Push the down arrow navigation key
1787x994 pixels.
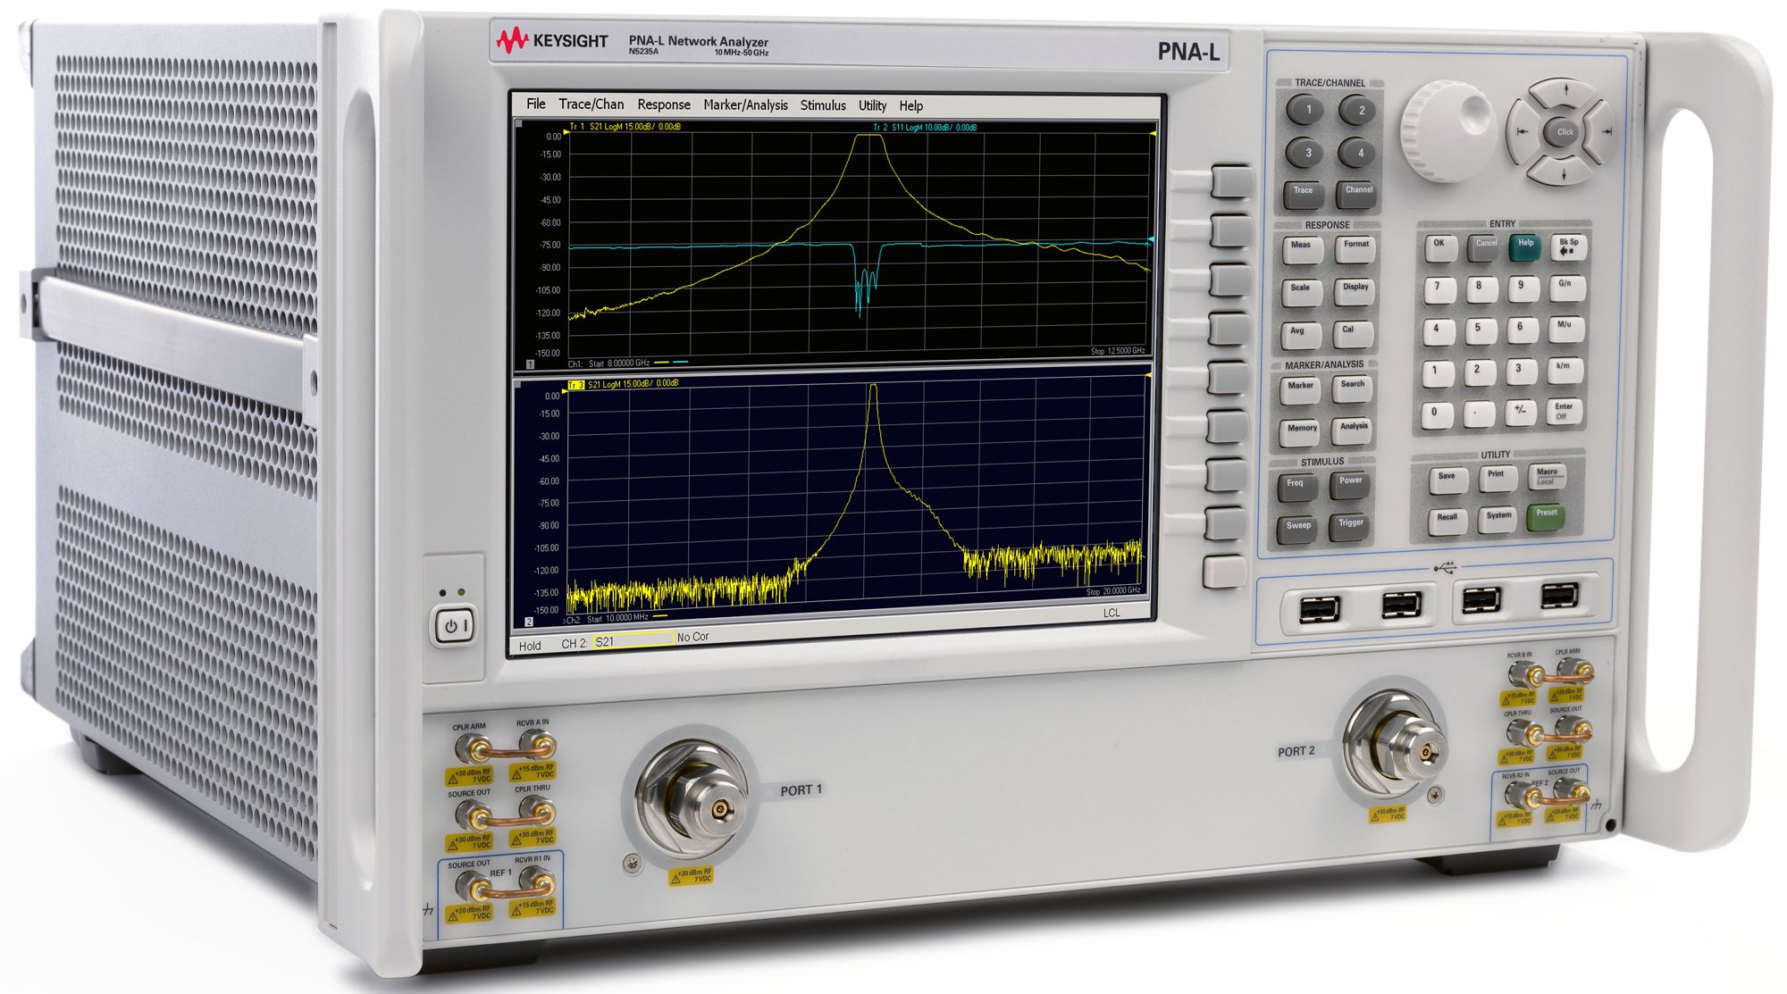click(x=1563, y=172)
